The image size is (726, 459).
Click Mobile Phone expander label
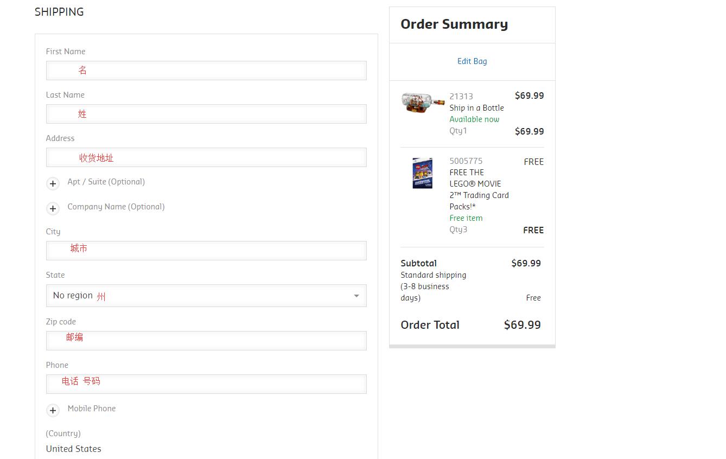click(91, 409)
